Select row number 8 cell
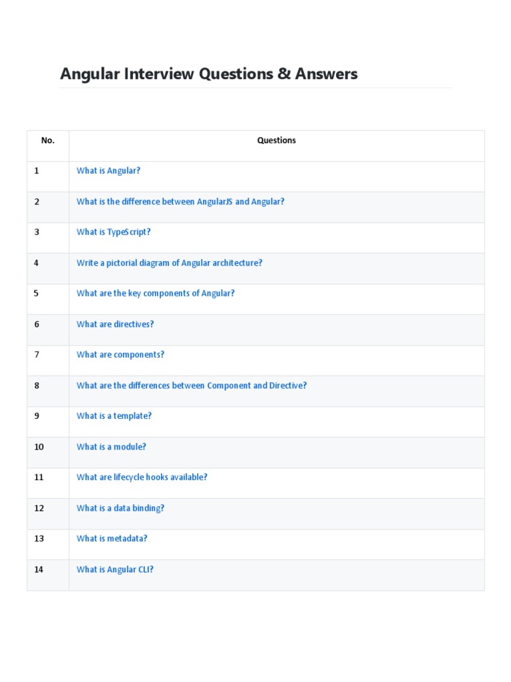 [37, 386]
